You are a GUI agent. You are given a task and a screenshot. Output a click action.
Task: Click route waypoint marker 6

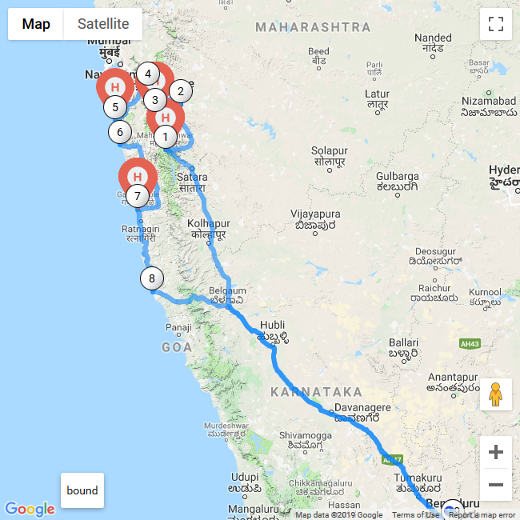click(120, 132)
